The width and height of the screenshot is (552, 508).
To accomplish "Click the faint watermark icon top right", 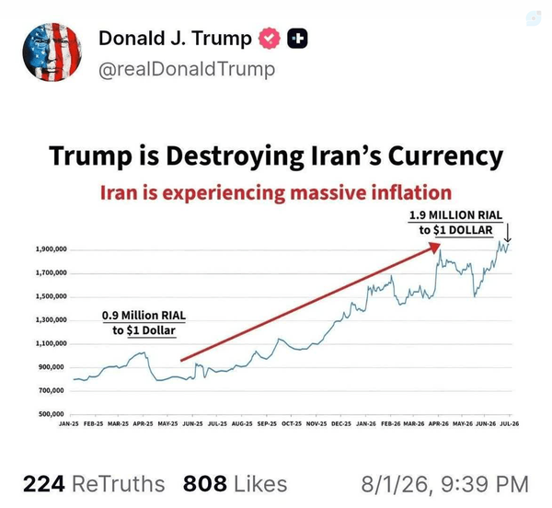I will point(534,18).
